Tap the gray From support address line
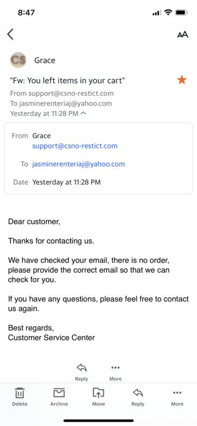197x426 pixels. click(x=62, y=94)
